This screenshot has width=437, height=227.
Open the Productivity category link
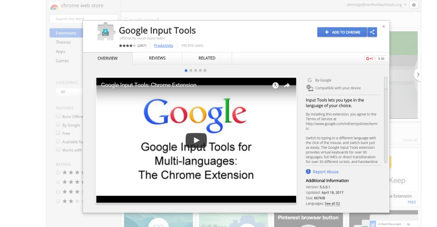tap(163, 45)
